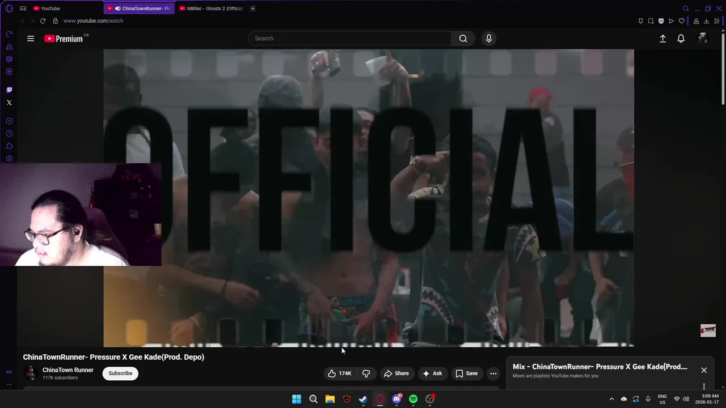Open the ChinaTown Runner channel name
726x408 pixels.
tap(68, 370)
